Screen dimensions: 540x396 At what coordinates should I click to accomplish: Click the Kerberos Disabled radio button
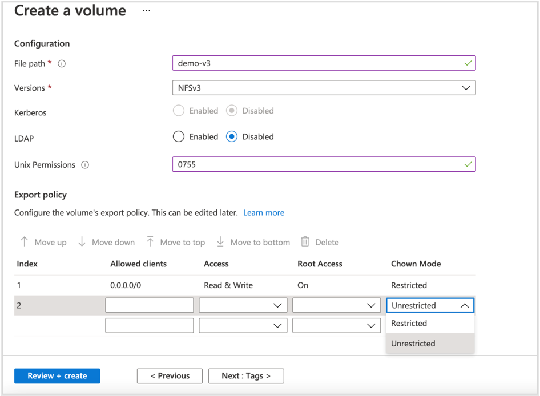233,110
